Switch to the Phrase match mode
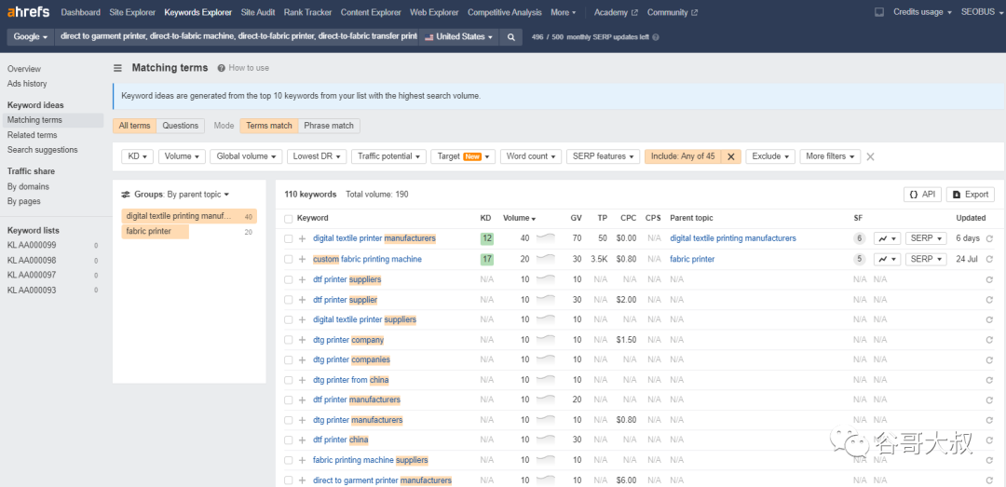This screenshot has width=1006, height=487. (x=329, y=126)
